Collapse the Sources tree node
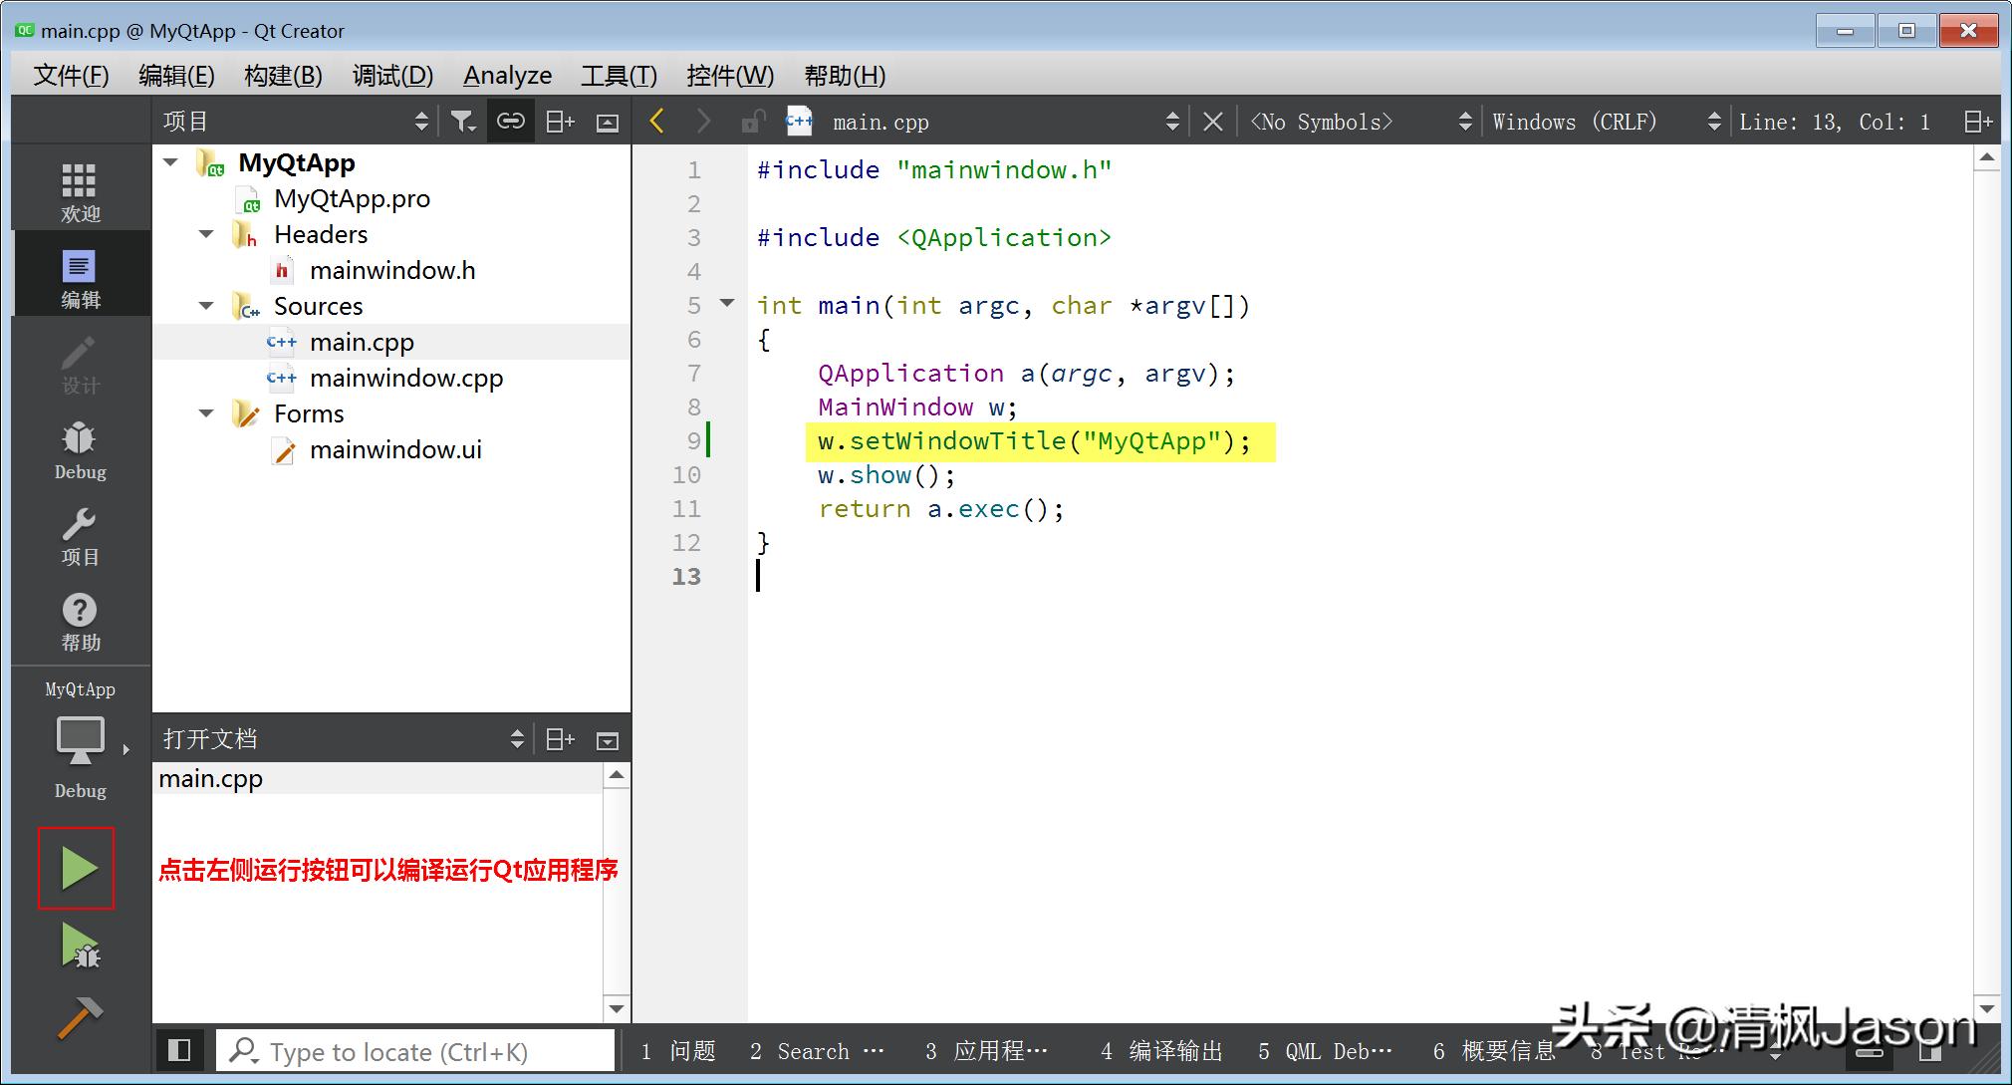 (206, 306)
